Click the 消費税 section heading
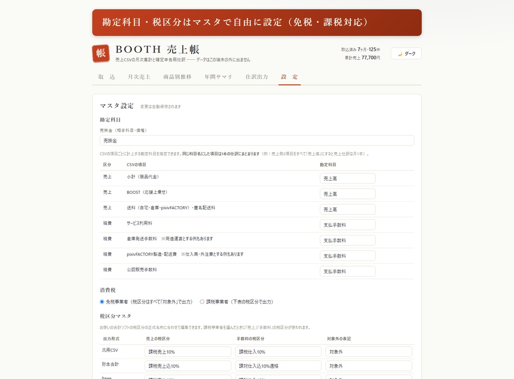The image size is (514, 379). (x=107, y=290)
